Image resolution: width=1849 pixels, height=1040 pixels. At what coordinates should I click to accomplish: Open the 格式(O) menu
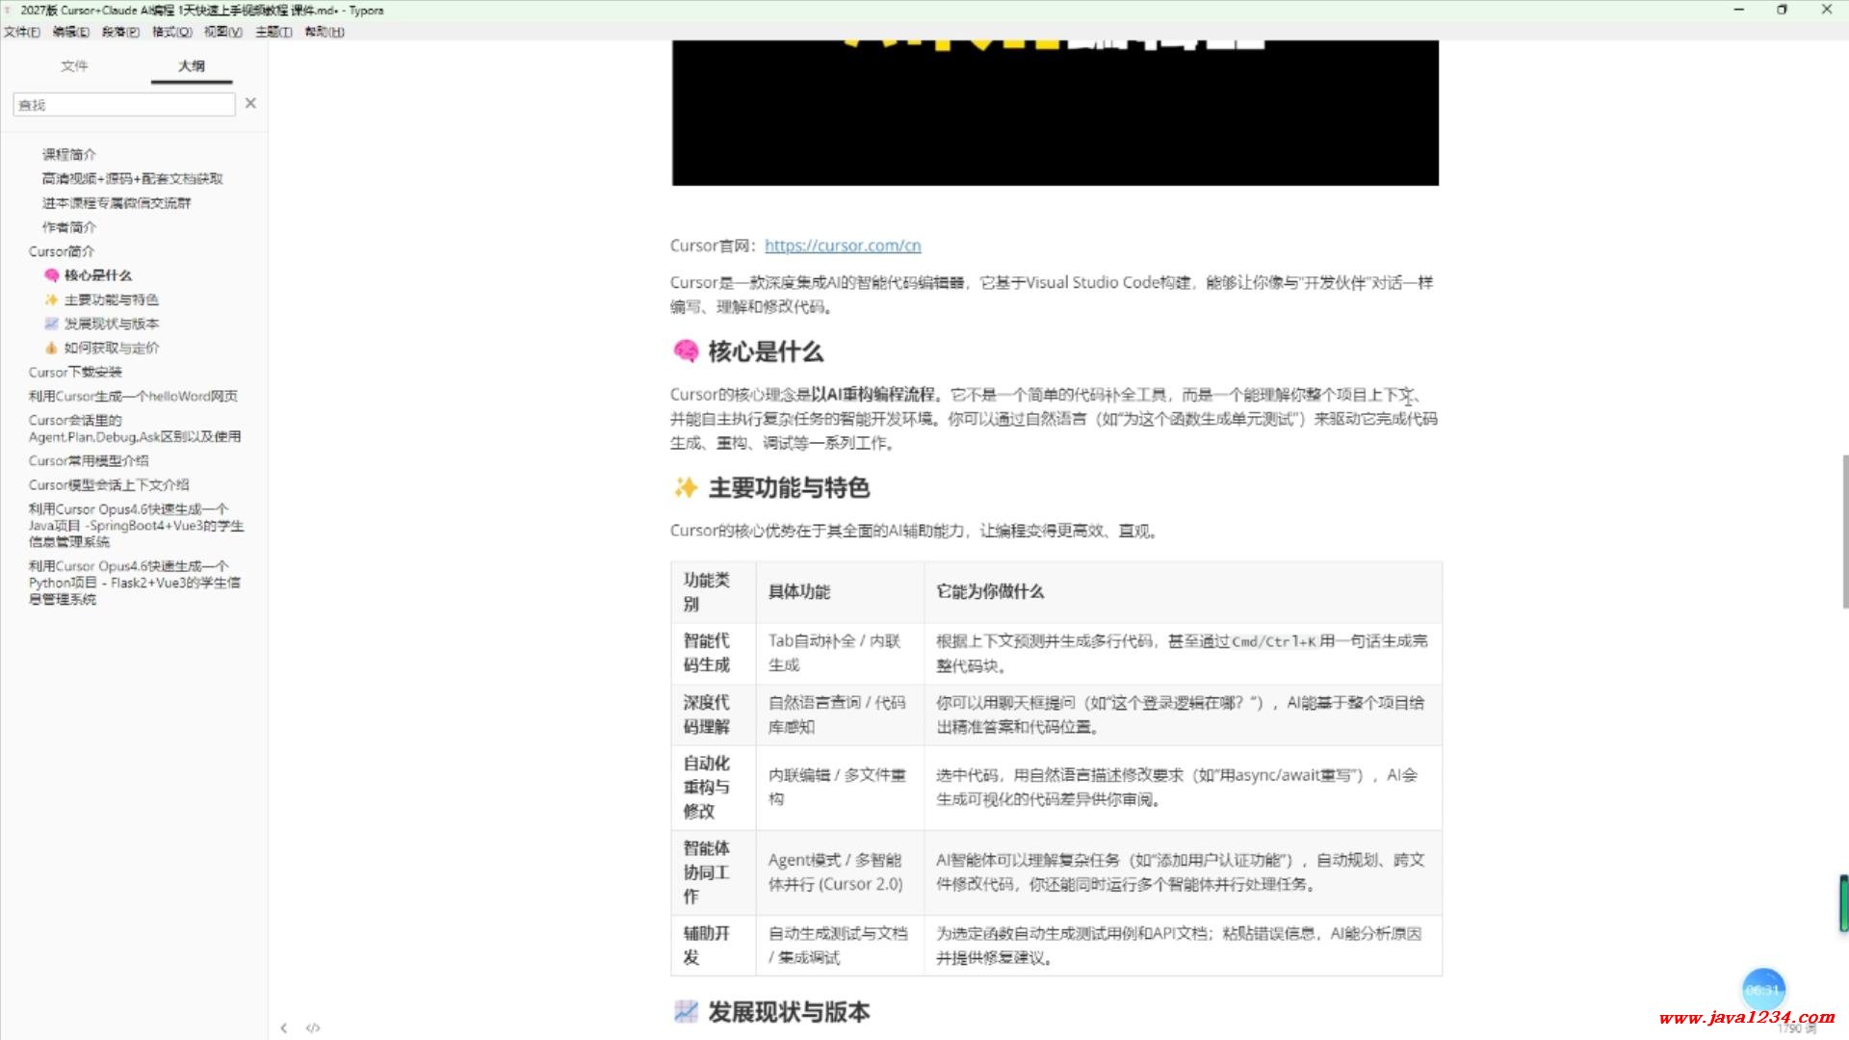tap(171, 32)
